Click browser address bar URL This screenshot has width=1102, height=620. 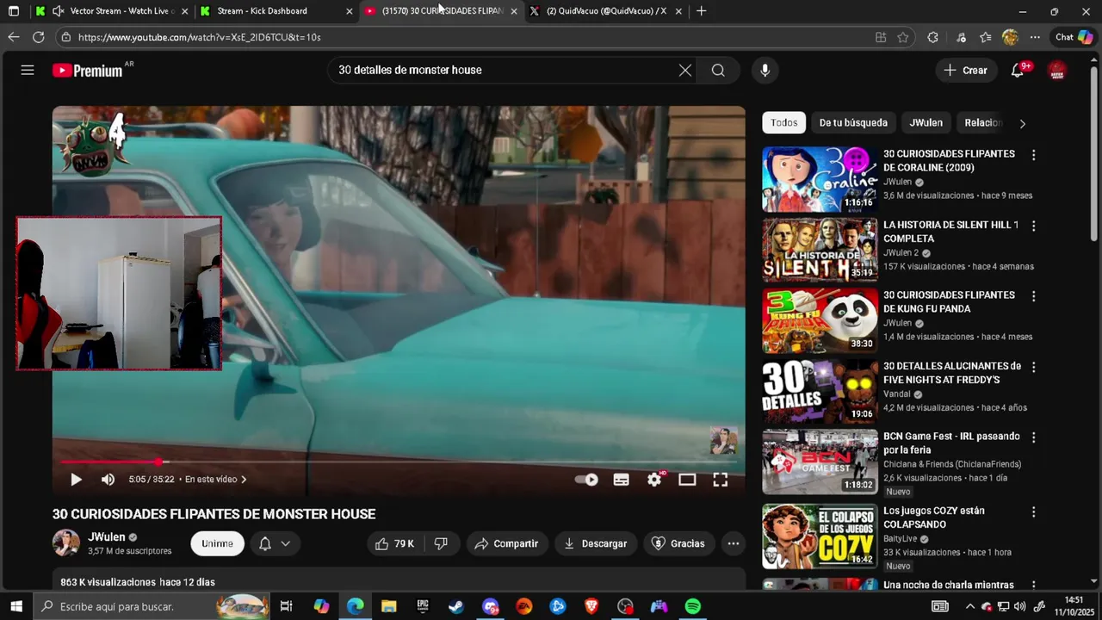click(x=200, y=37)
